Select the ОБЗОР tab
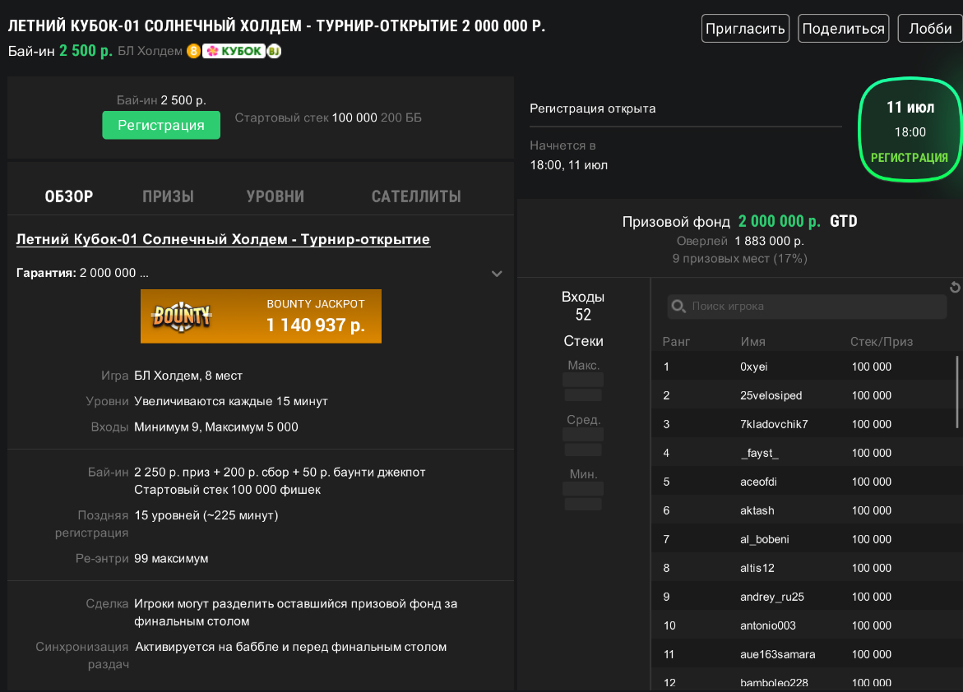This screenshot has width=963, height=692. click(x=69, y=196)
